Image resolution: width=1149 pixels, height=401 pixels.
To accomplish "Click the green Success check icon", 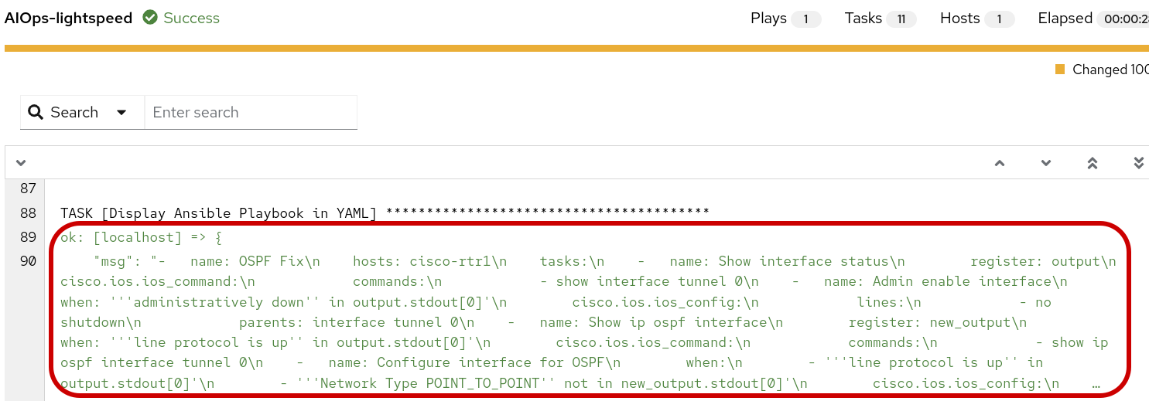I will [151, 18].
